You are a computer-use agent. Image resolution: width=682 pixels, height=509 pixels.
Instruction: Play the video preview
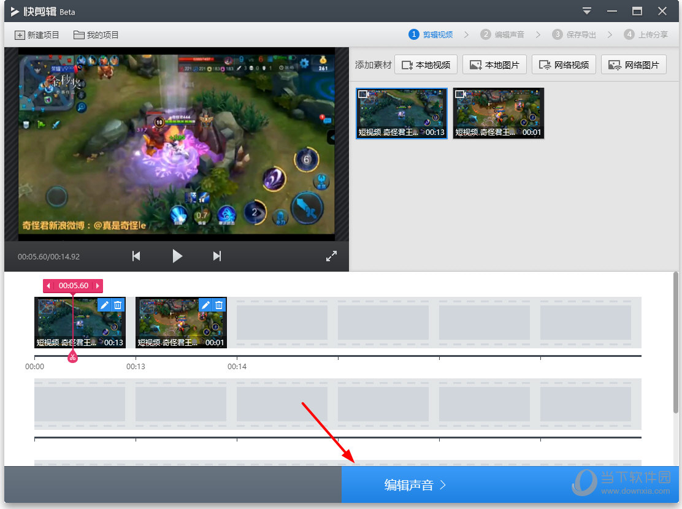click(x=177, y=256)
